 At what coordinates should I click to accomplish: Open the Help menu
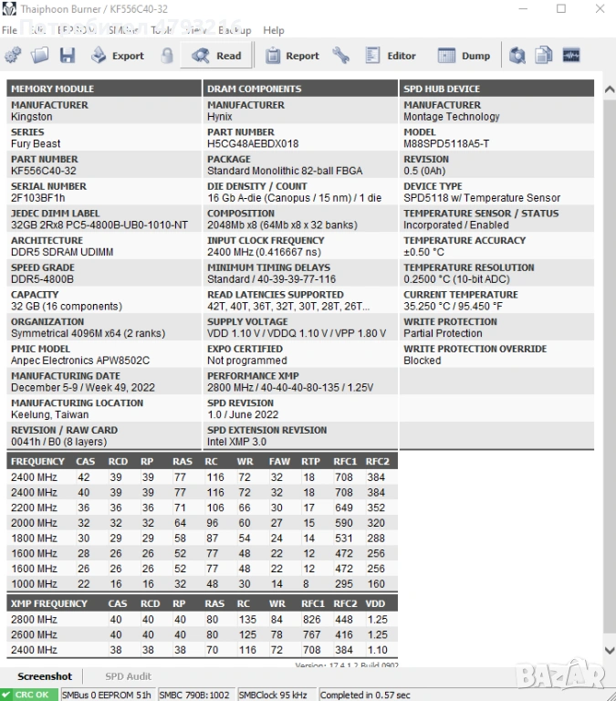274,30
